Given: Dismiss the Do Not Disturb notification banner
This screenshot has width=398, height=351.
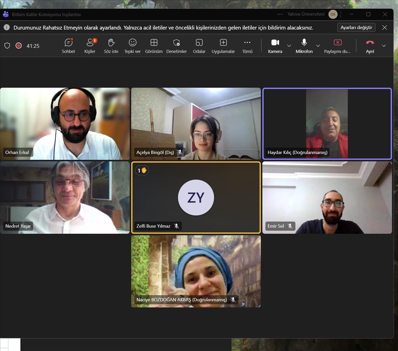Looking at the screenshot, I should (384, 27).
